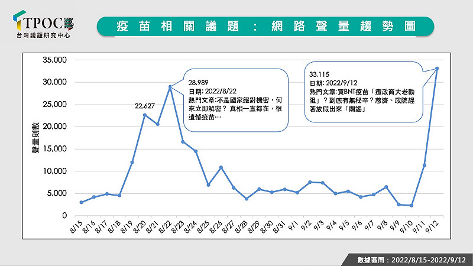
Task: Click the 9/10 lowest data point
Action: (x=412, y=206)
